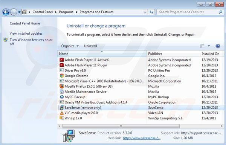Click the Windows features shield icon
Screen dimensions: 226x145
click(x=6, y=40)
